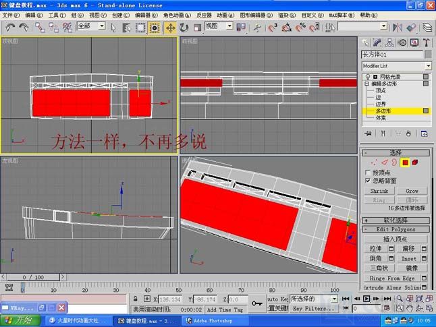436x327 pixels.
Task: Click the 三角状 button
Action: pos(379,268)
